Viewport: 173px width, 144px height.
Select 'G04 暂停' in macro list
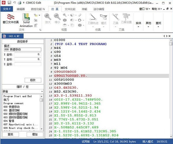[9, 121]
